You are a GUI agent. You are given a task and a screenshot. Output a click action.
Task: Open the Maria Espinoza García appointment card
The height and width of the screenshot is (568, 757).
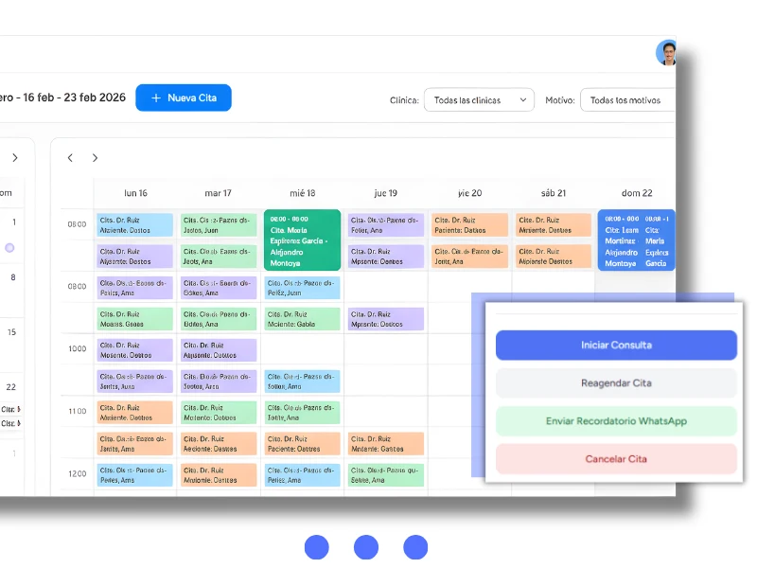point(301,240)
